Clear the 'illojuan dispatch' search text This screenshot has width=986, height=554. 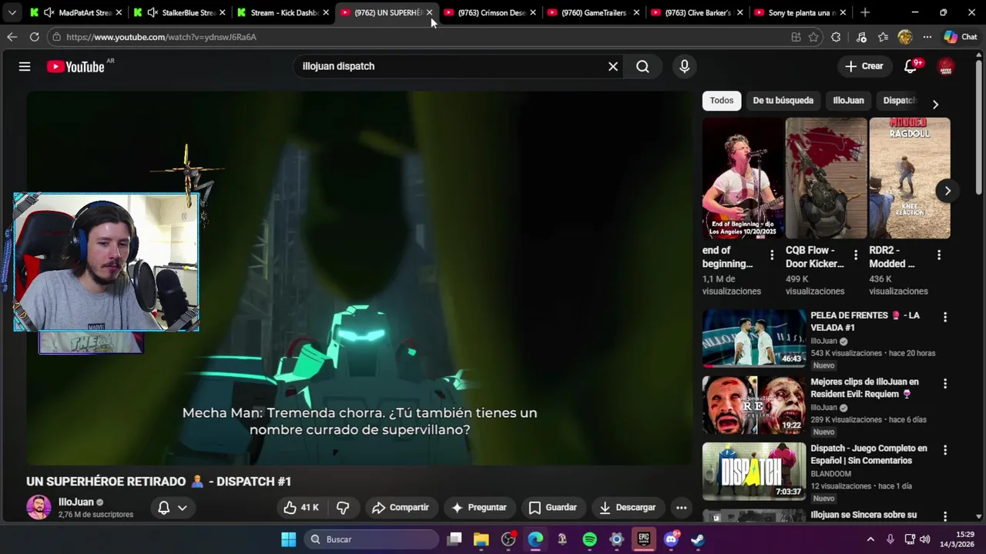coord(613,66)
